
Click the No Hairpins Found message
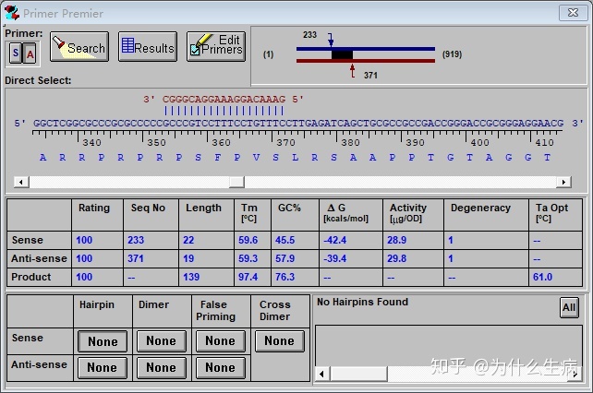(x=363, y=302)
